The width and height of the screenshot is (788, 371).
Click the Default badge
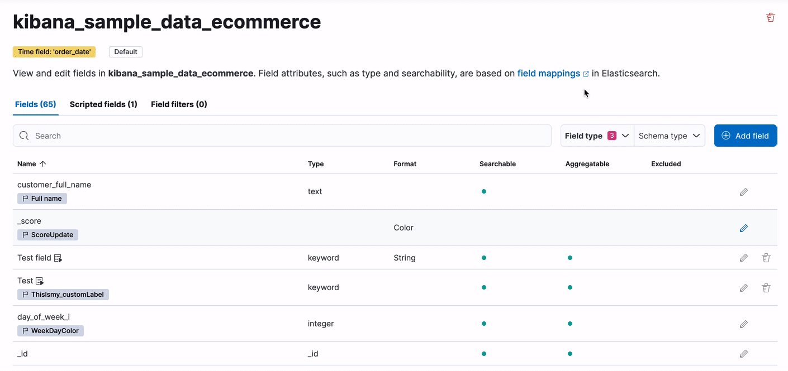click(x=126, y=52)
